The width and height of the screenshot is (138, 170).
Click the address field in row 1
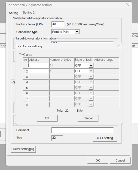coord(38,65)
